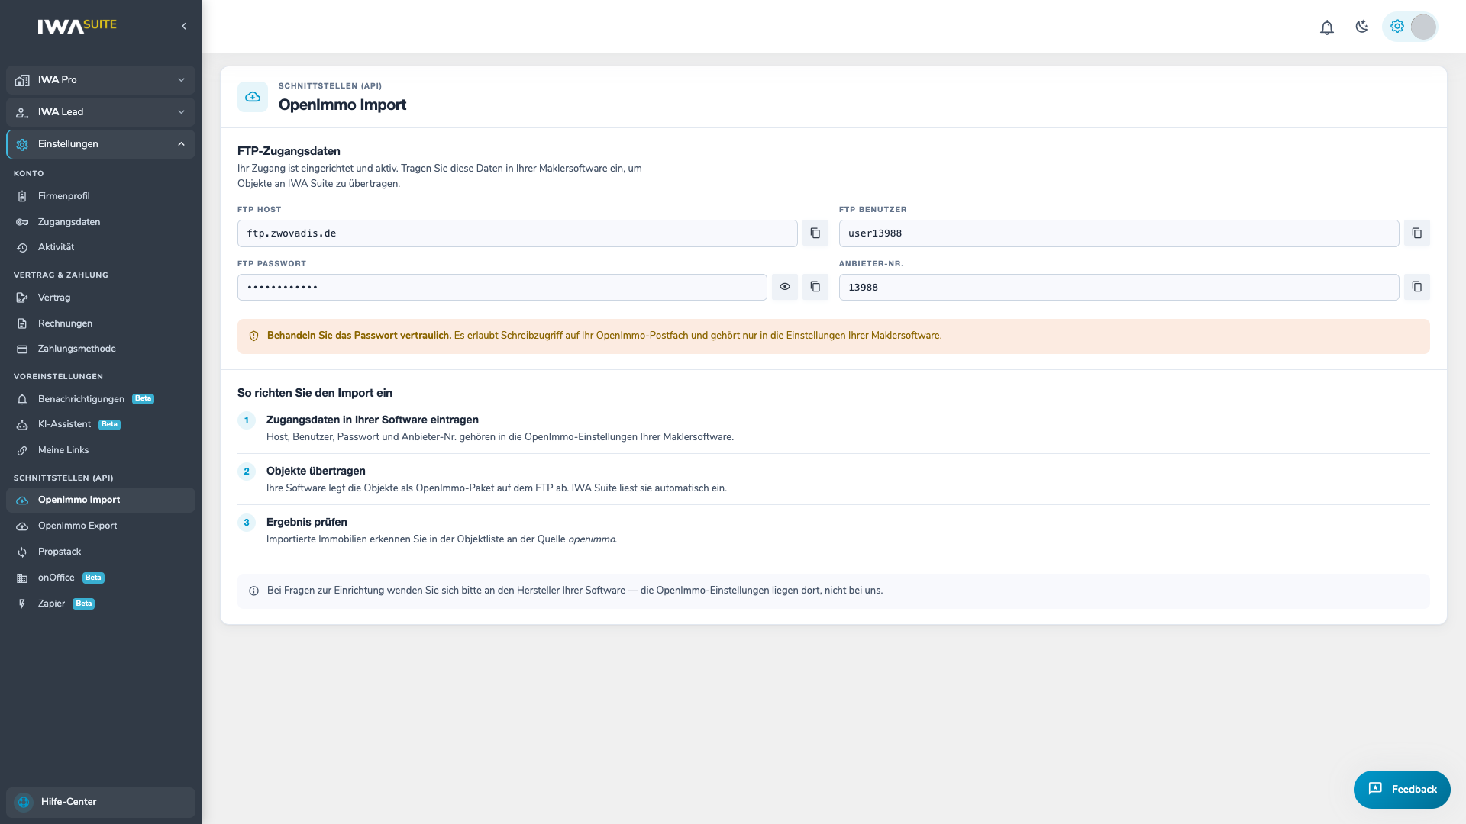This screenshot has width=1466, height=824.
Task: Select OpenImmo Import in sidebar
Action: [101, 500]
